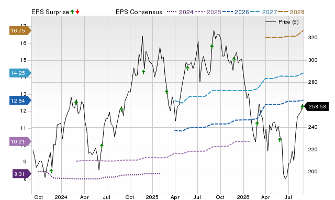This screenshot has height=200, width=335.
Task: Click the 11 EPS axis label
Action: tap(23, 128)
